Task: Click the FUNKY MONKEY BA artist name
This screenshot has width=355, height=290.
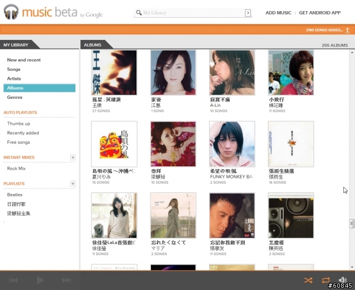Action: 231,176
